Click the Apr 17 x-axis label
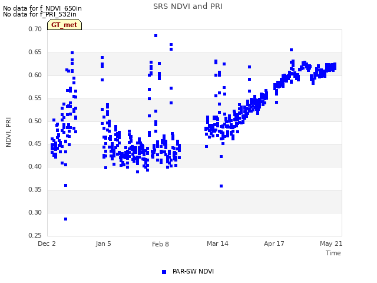Screen dimensions: 377x283 pos(274,243)
